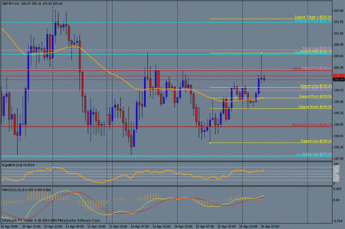This screenshot has height=229, width=345.
Task: Click the 199.15 price scale value
Action: click(x=338, y=113)
